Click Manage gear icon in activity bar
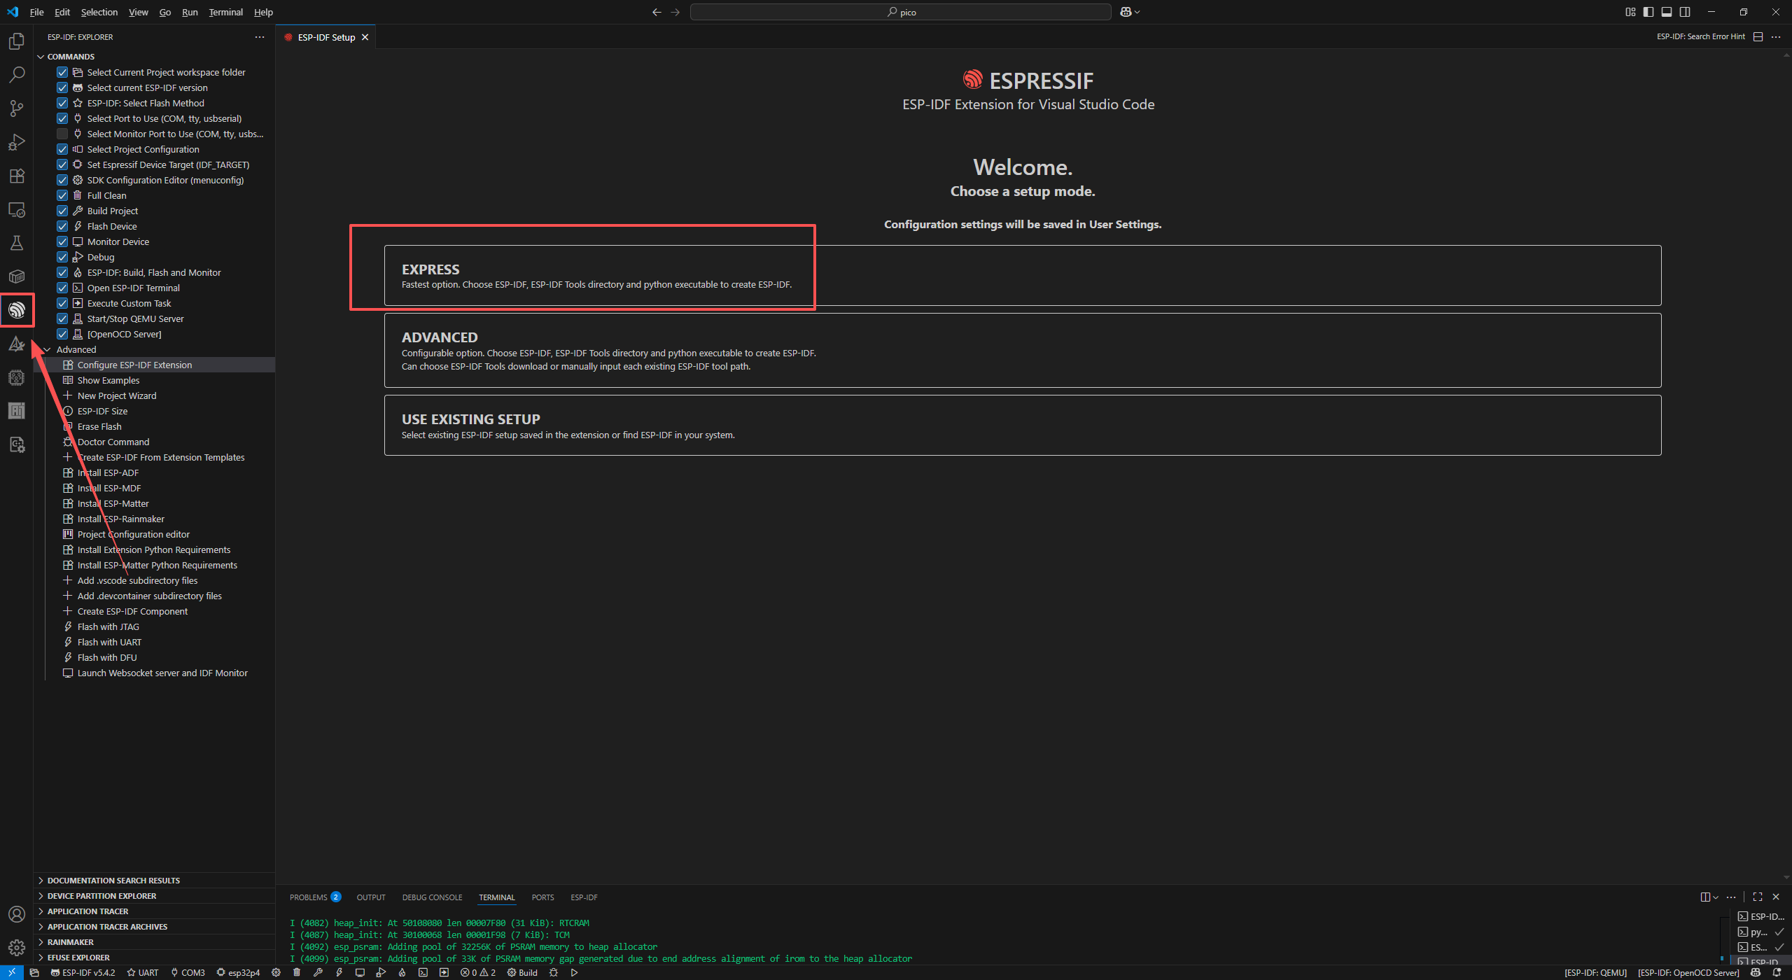1792x980 pixels. [17, 947]
